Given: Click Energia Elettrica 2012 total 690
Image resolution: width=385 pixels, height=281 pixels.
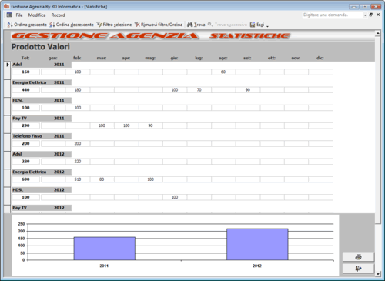Looking at the screenshot, I should click(25, 179).
